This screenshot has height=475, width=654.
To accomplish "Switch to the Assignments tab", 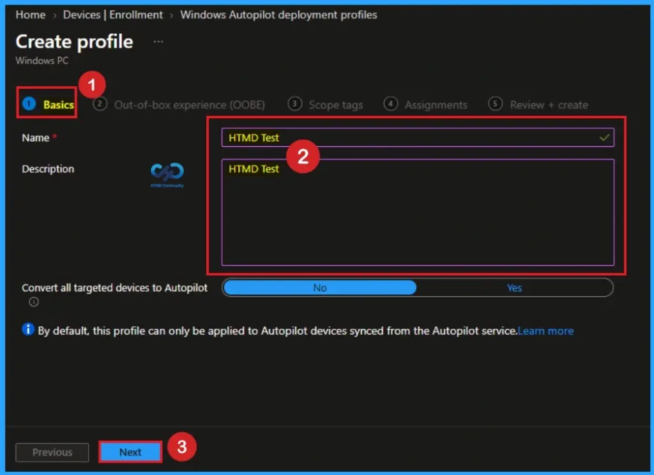I will click(425, 104).
